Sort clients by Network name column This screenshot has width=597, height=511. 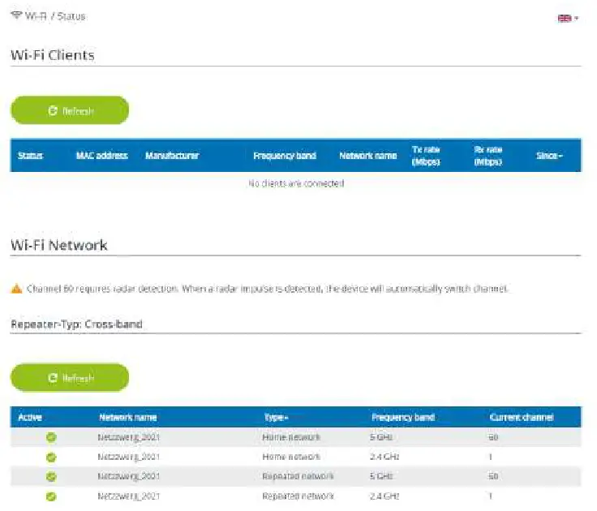[x=367, y=156]
